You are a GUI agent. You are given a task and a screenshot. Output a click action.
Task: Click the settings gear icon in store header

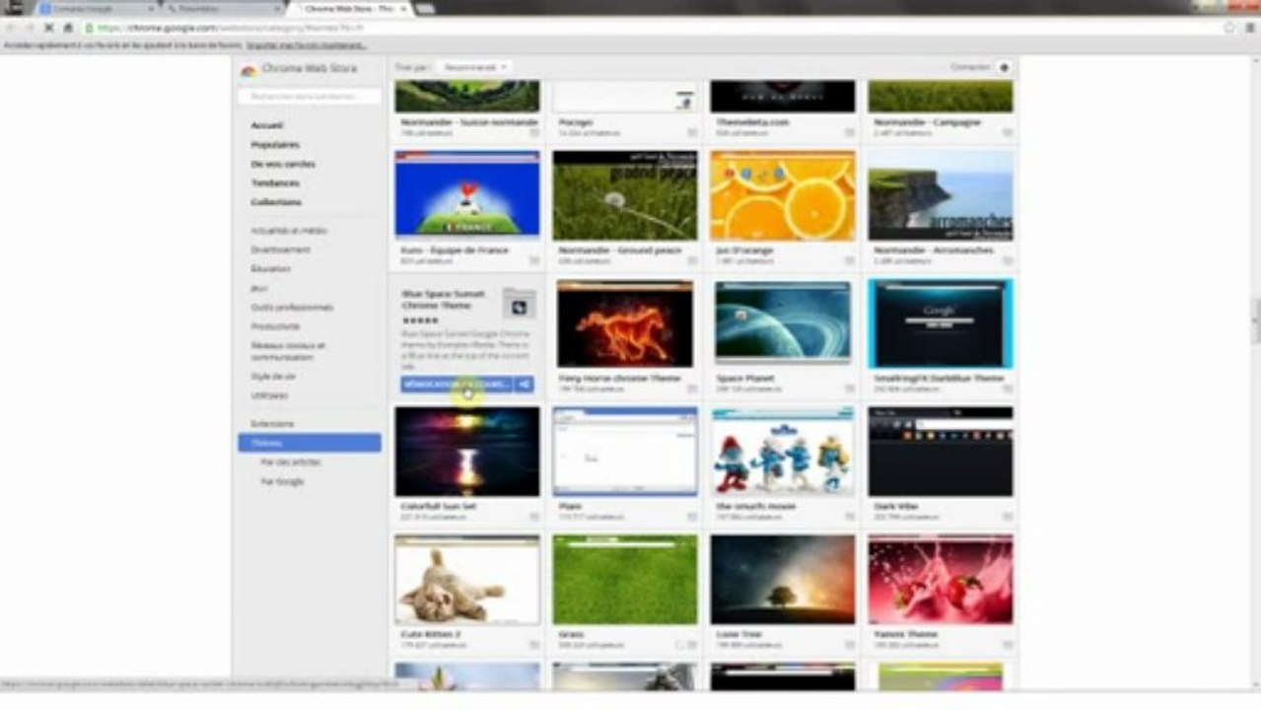pyautogui.click(x=1004, y=67)
